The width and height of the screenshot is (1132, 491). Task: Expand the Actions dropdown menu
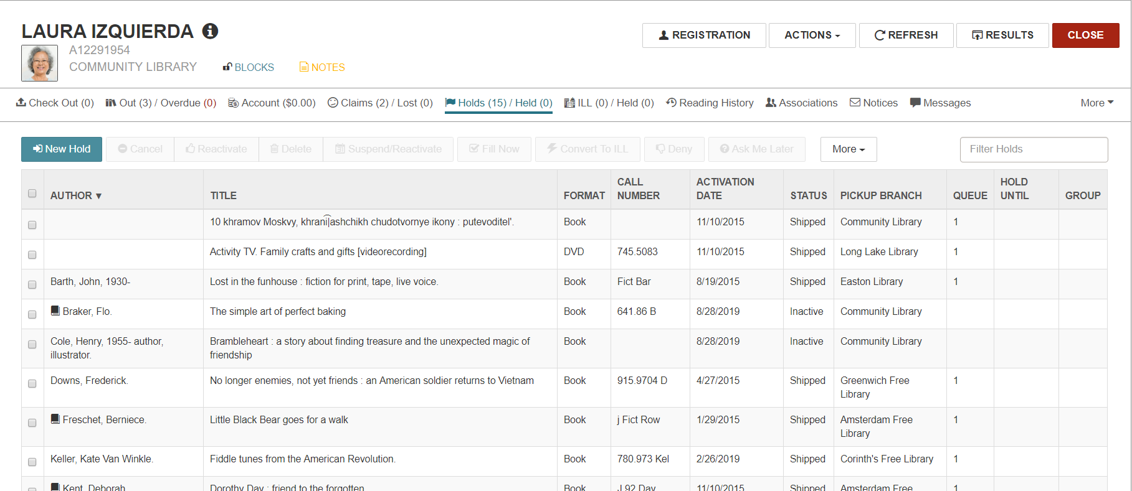812,35
